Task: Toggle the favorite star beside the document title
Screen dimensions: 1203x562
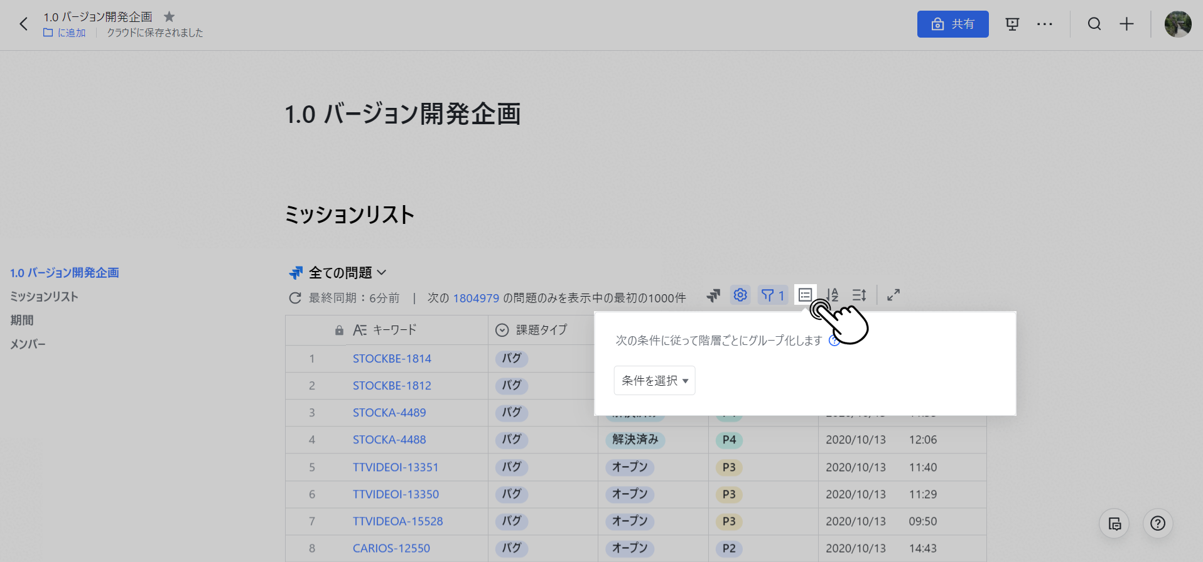Action: click(x=169, y=17)
